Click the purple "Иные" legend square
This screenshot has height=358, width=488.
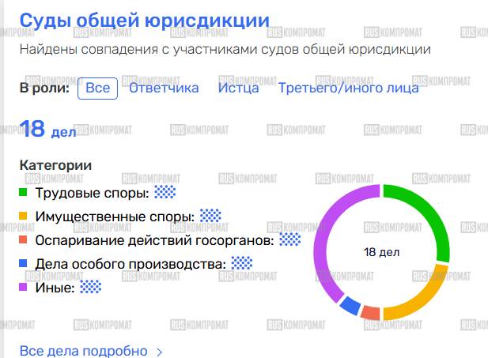pyautogui.click(x=24, y=288)
